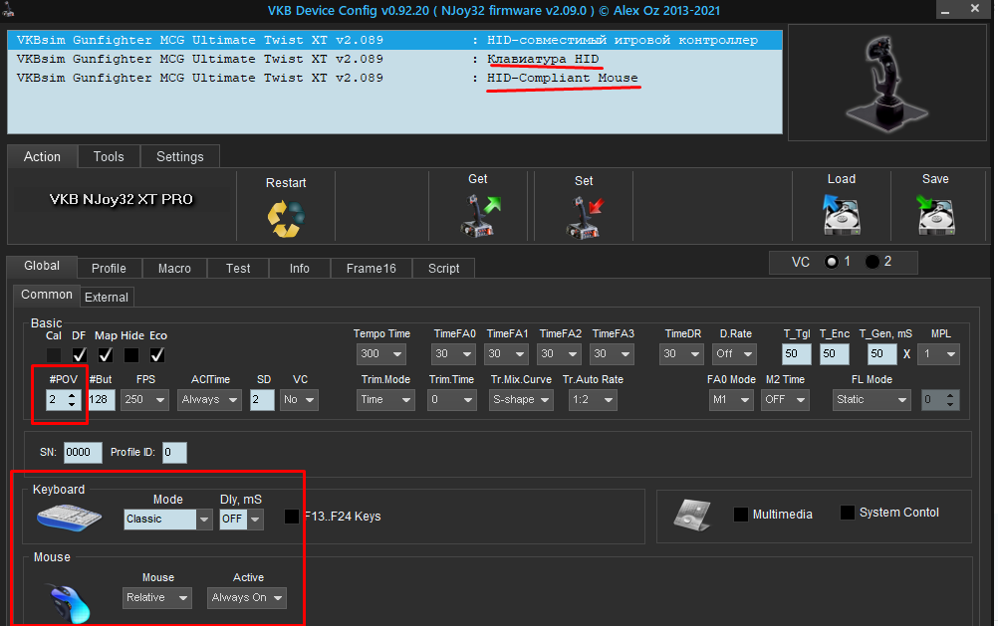Open the FPS dropdown
Viewport: 998px width, 626px height.
point(144,399)
